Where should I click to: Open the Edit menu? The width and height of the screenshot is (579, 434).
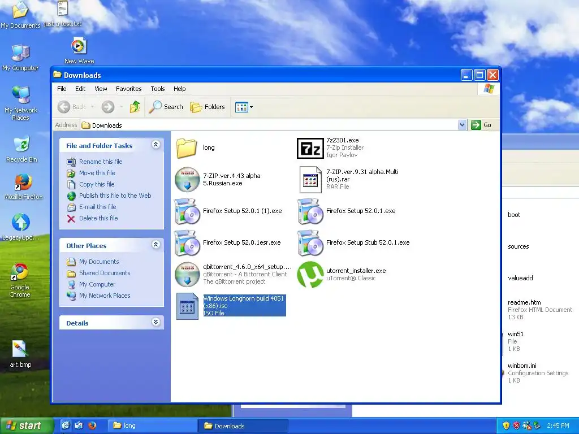(80, 89)
